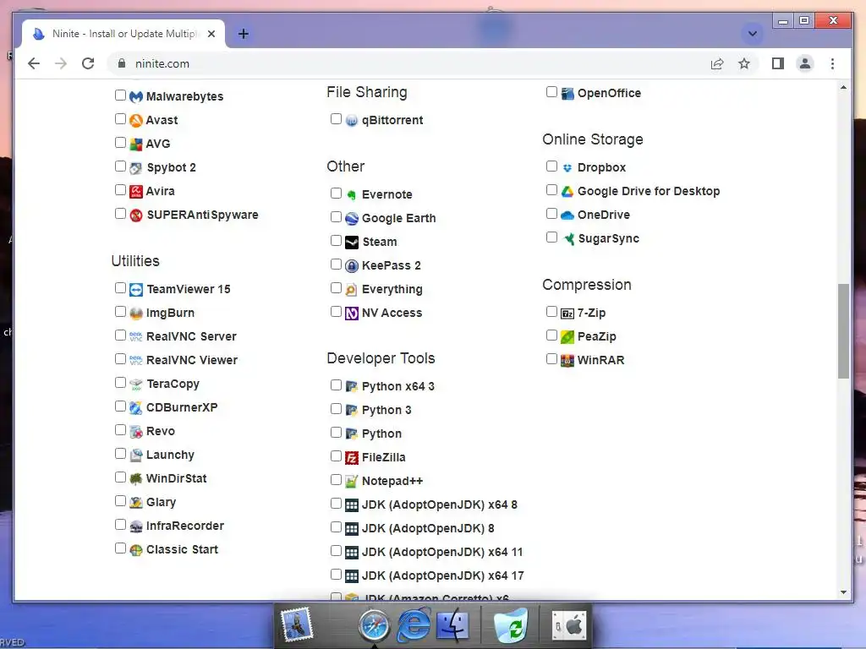Click the SUPERAntiSpyware icon

click(136, 215)
